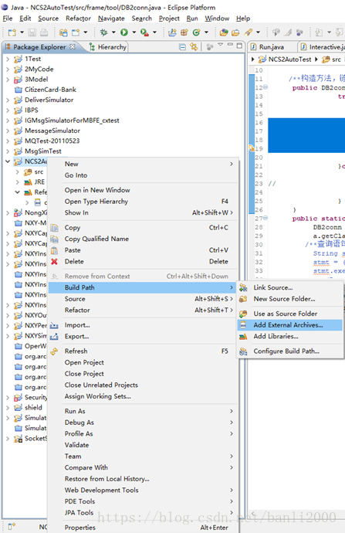Viewport: 345px width, 533px height.
Task: Click the Save toolbar icon
Action: pos(32,32)
